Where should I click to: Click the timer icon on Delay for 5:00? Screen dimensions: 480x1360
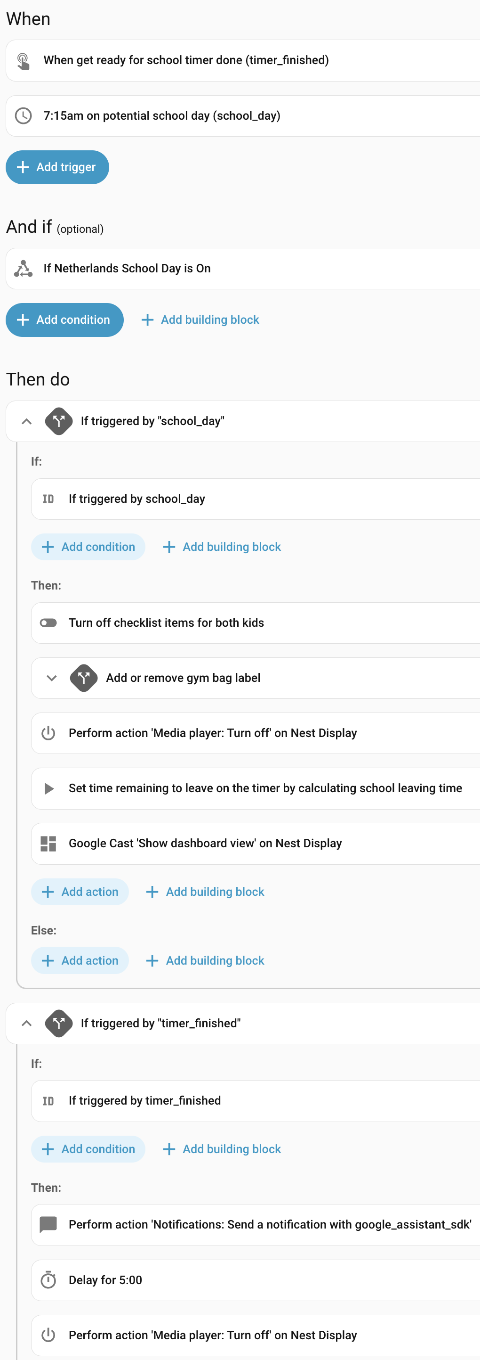[48, 1280]
